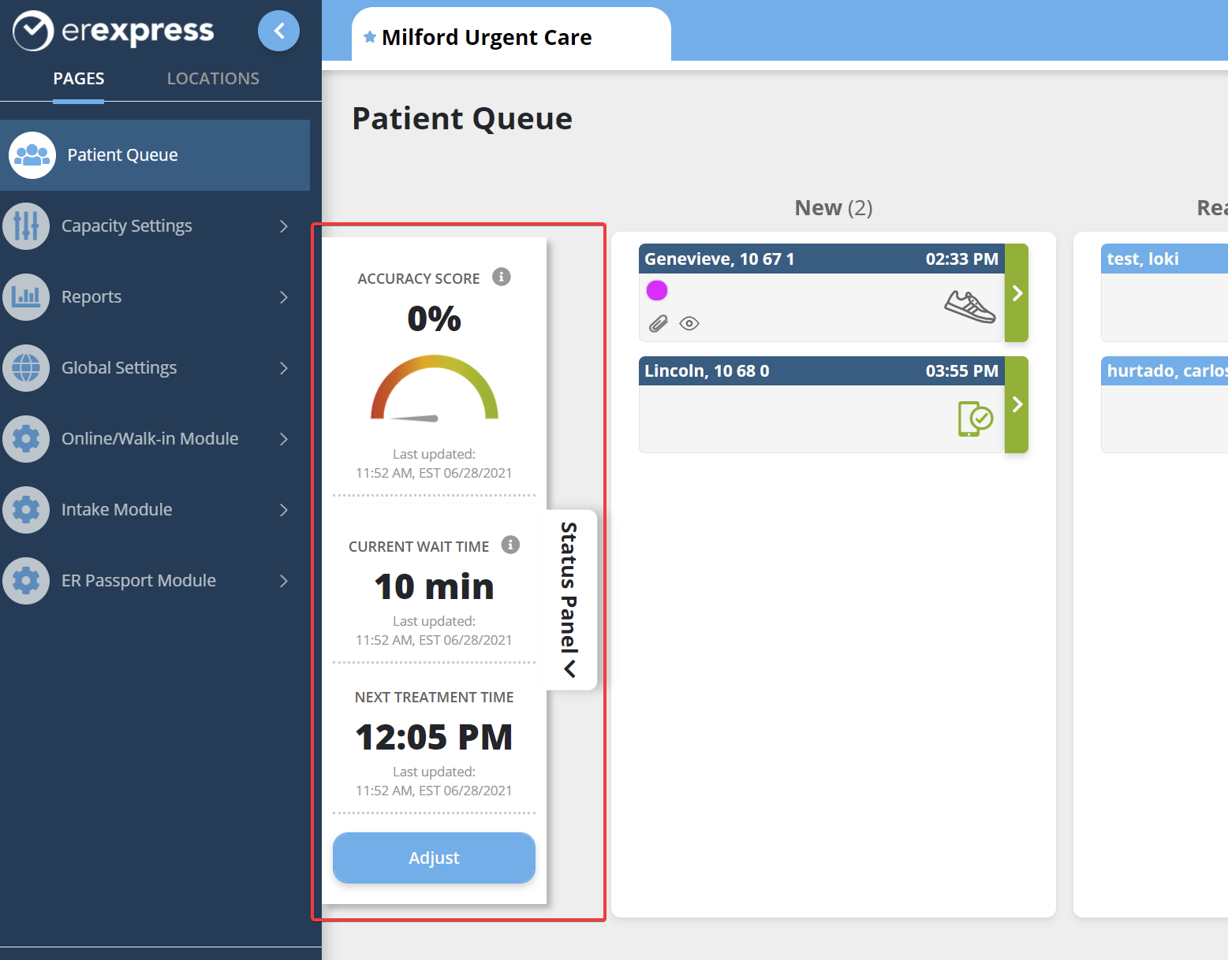This screenshot has height=960, width=1228.
Task: Switch to the LOCATIONS tab
Action: [213, 79]
